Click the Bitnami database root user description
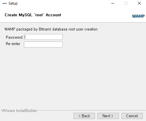146x121 pixels. point(51,29)
